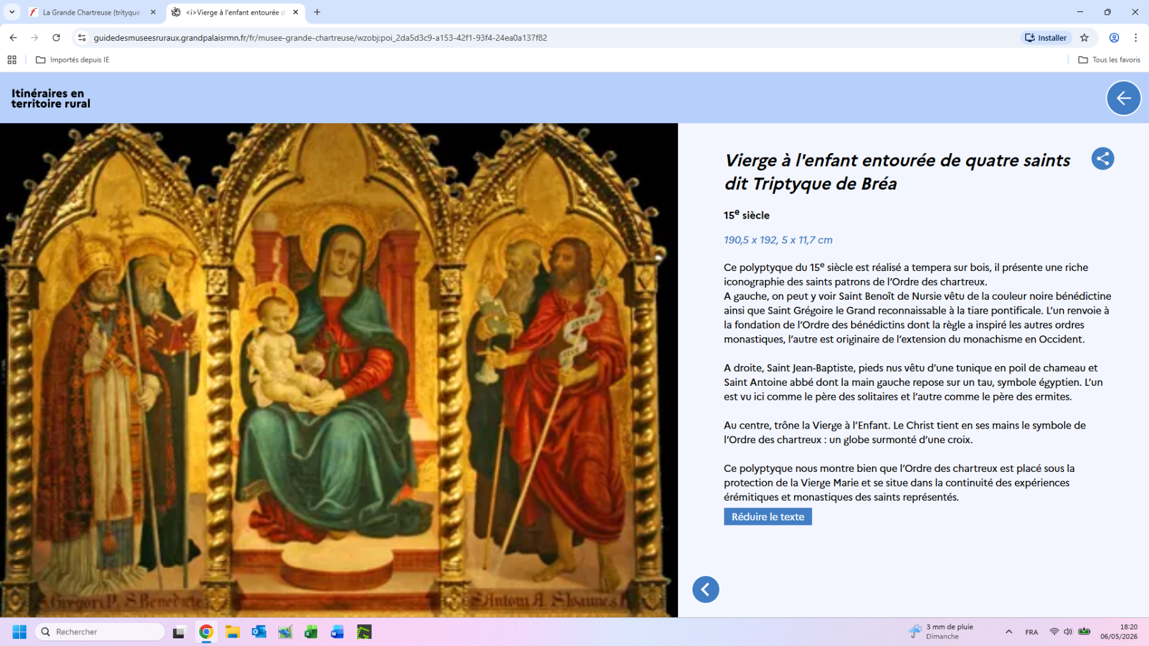Open the Tous les favoris folder
Viewport: 1149px width, 646px height.
pyautogui.click(x=1109, y=60)
